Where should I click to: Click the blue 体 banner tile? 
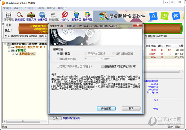point(176,16)
